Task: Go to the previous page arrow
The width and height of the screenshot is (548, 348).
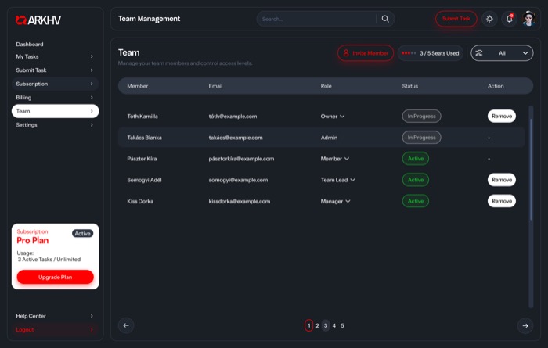Action: pos(126,325)
